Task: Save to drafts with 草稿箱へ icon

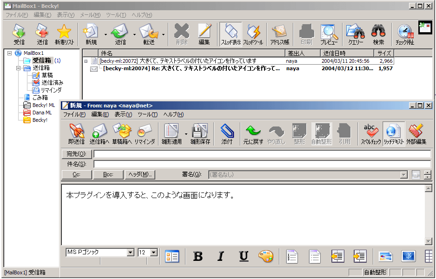Action: coord(122,133)
